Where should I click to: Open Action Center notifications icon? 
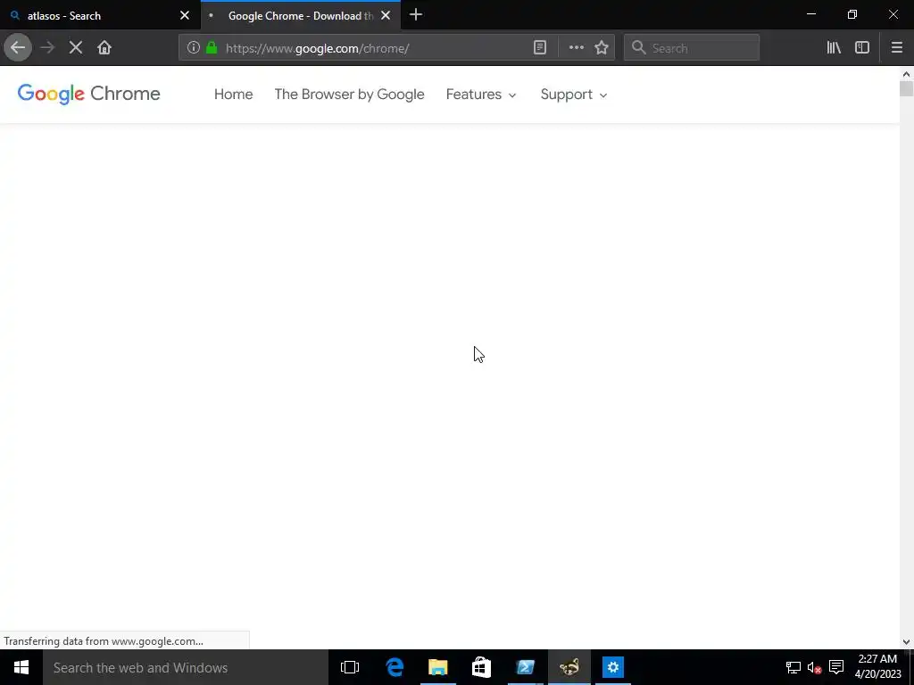pos(836,667)
